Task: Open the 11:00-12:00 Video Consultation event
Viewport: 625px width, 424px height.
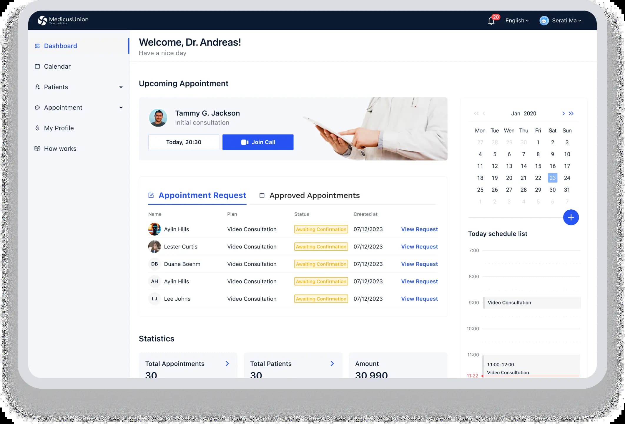Action: (x=531, y=366)
